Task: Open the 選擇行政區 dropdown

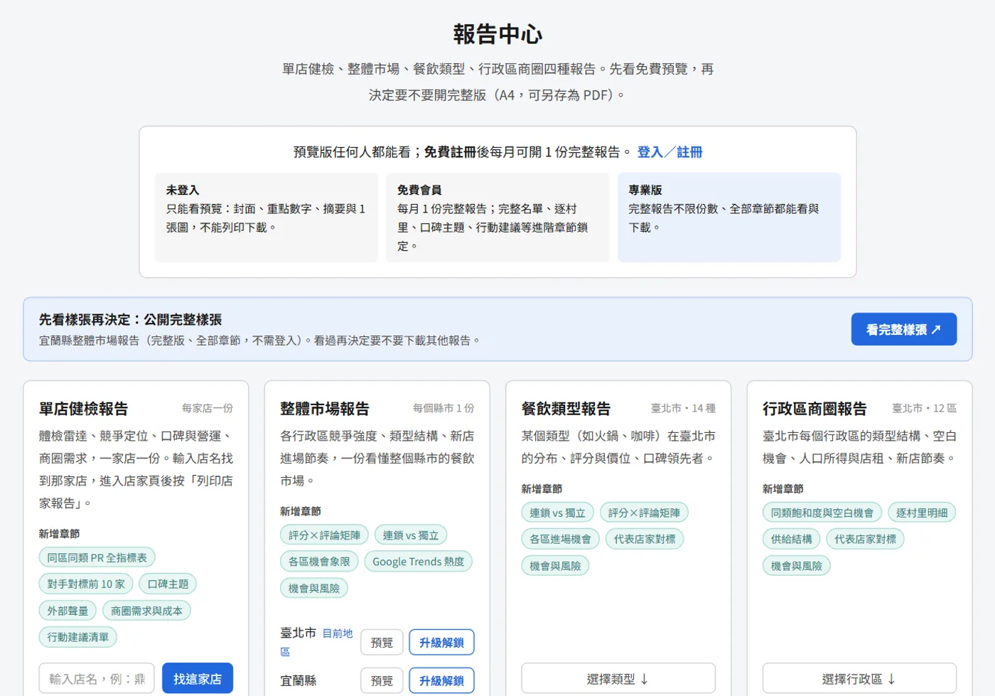Action: (859, 679)
